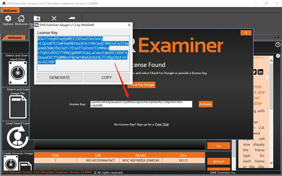Click the Model column header
The width and height of the screenshot is (282, 176).
click(141, 155)
